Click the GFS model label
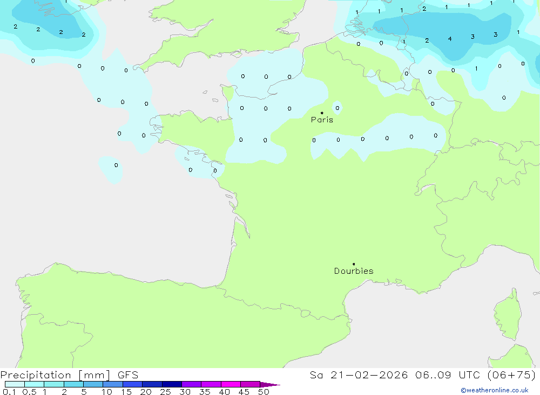This screenshot has height=395, width=540. tap(128, 375)
